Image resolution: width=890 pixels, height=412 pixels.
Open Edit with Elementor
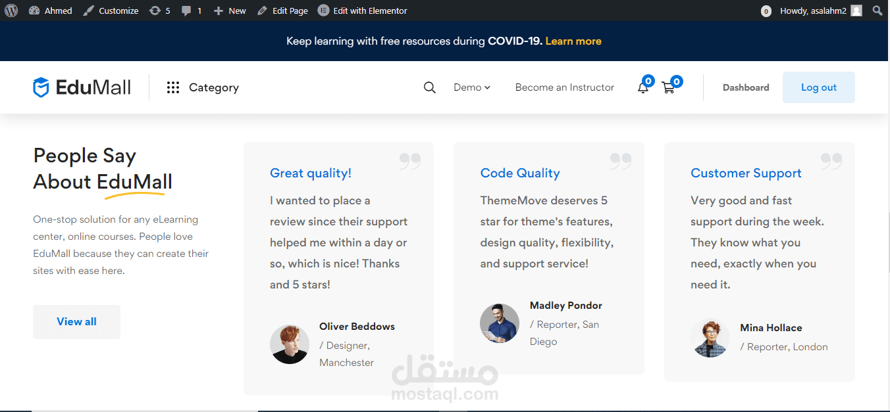(x=363, y=11)
